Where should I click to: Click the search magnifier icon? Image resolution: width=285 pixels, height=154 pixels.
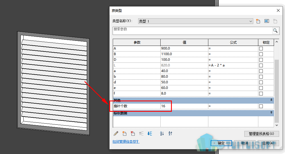[x=275, y=30]
